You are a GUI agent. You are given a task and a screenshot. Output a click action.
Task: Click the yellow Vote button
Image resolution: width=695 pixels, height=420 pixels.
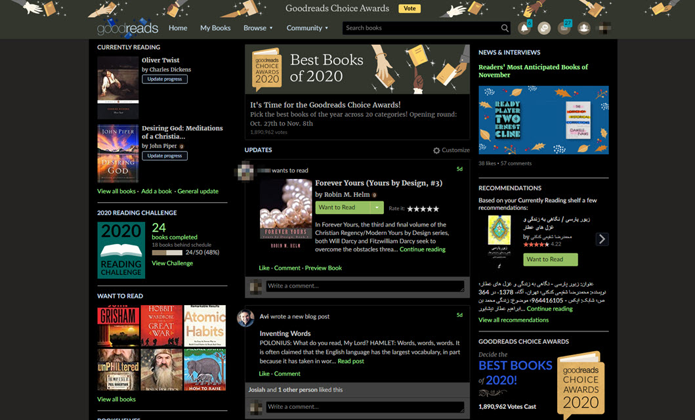[410, 9]
